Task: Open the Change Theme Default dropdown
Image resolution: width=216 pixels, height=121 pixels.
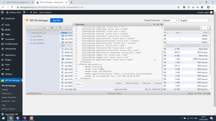Action: tap(170, 20)
